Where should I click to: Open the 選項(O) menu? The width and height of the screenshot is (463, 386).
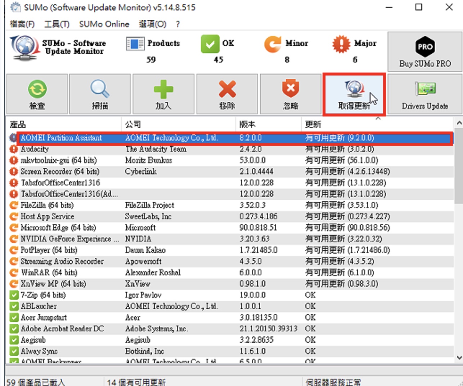[x=153, y=24]
